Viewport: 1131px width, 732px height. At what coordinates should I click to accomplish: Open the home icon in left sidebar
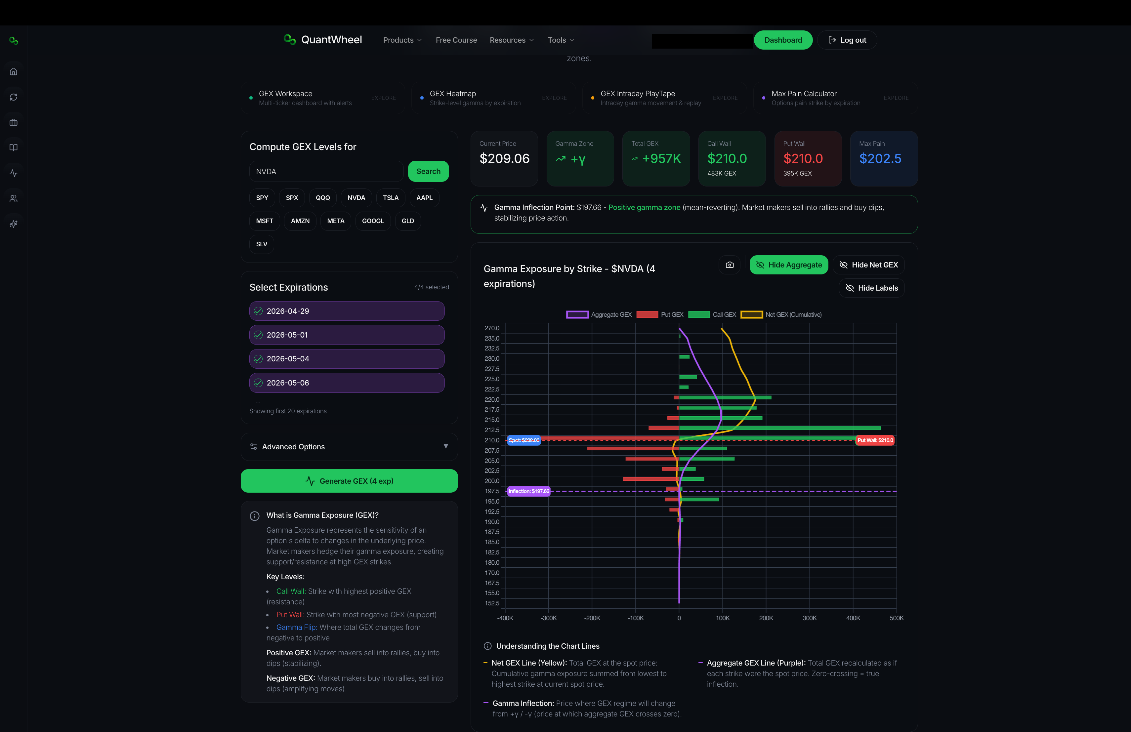point(13,72)
